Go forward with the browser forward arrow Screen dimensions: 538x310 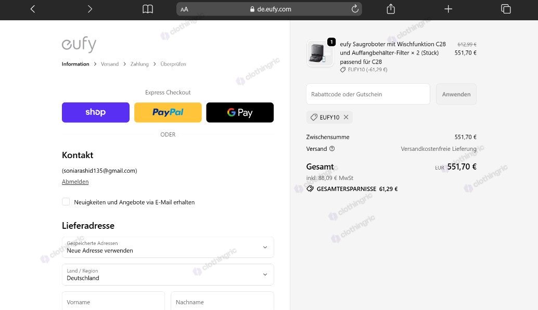coord(90,9)
